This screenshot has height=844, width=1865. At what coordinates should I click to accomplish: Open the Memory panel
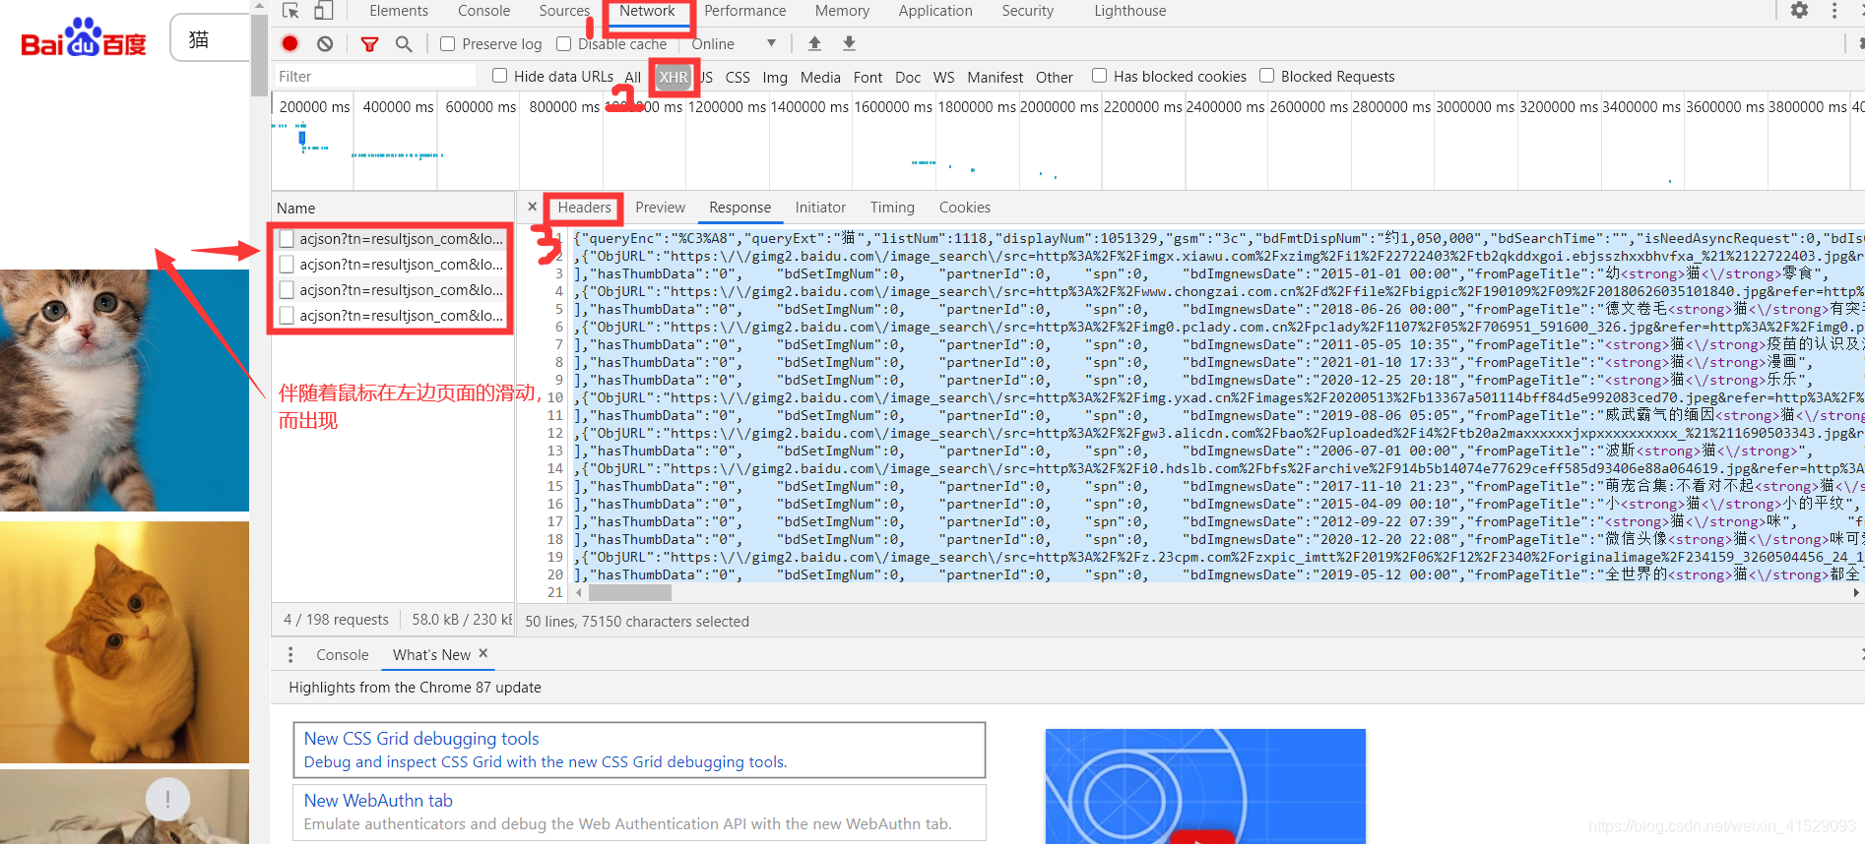coord(842,11)
